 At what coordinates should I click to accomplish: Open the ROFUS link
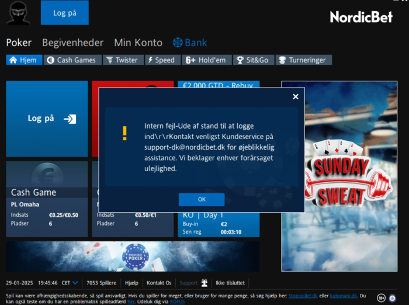(177, 301)
